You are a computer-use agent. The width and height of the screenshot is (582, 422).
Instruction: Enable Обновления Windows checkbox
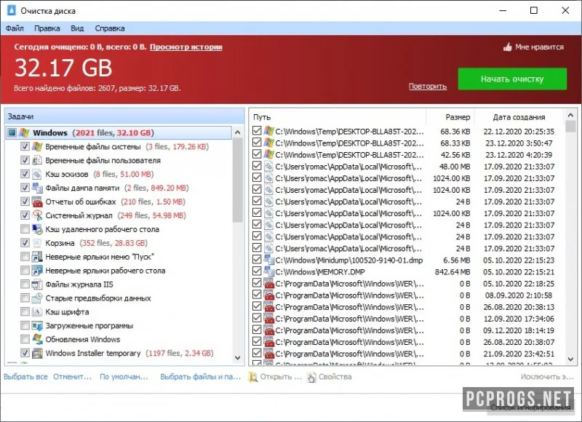25,339
